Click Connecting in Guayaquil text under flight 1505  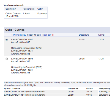click(27, 67)
